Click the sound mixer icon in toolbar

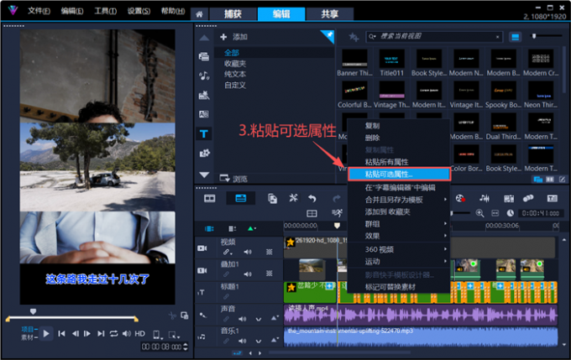[484, 198]
